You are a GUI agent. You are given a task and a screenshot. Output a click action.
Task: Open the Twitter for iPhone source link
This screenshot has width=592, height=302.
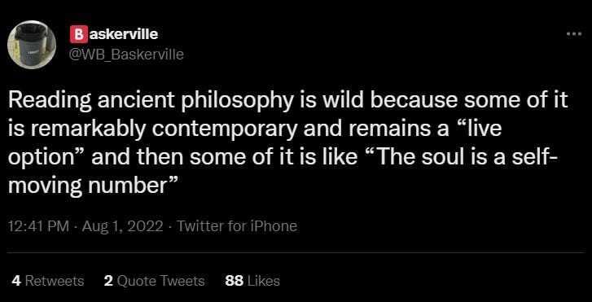(237, 226)
